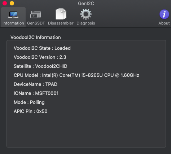Image resolution: width=171 pixels, height=154 pixels.
Task: Click the VoodooI2C Version : 2.3 text
Action: (40, 57)
